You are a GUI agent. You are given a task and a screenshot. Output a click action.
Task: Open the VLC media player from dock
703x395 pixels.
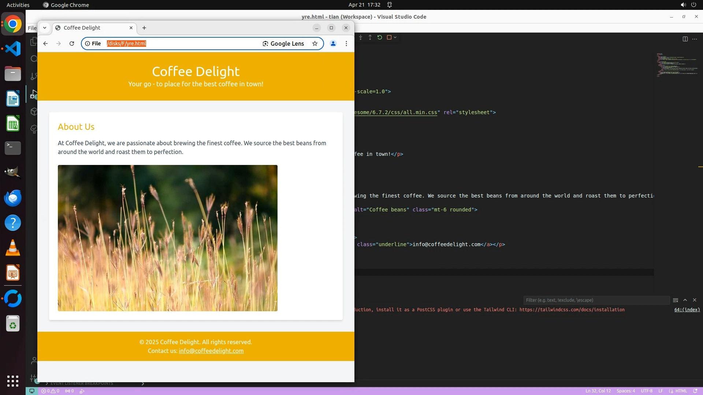click(x=13, y=248)
